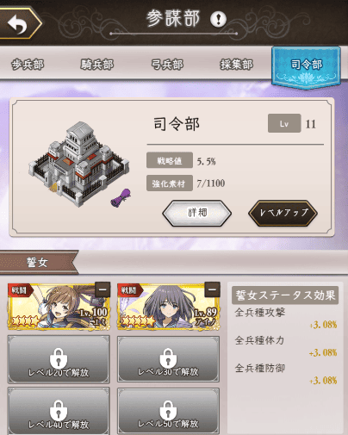Screen dimensions: 348x435
Task: Click the locked レベル20で解放 slot
Action: tap(59, 359)
